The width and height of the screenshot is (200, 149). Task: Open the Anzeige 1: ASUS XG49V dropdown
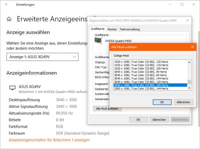[x=42, y=57]
